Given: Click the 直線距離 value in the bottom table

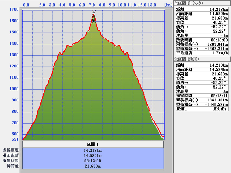Looking at the screenshot, I should point(93,150).
